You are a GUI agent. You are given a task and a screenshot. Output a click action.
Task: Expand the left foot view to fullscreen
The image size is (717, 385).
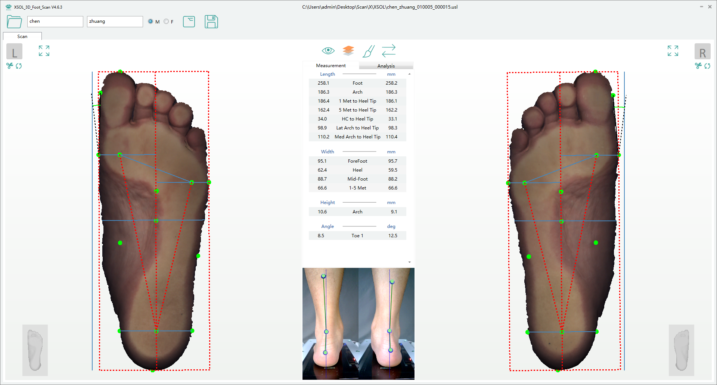44,51
